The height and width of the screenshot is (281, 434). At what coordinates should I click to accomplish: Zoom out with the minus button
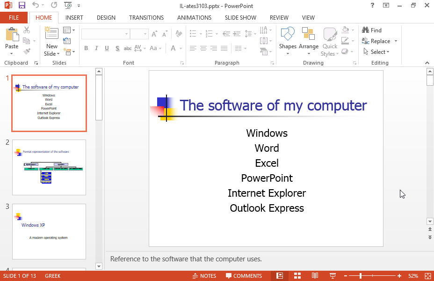(x=346, y=276)
